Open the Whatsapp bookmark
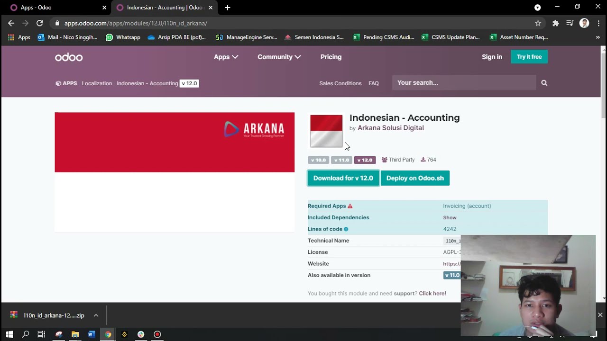Image resolution: width=607 pixels, height=341 pixels. pos(123,37)
